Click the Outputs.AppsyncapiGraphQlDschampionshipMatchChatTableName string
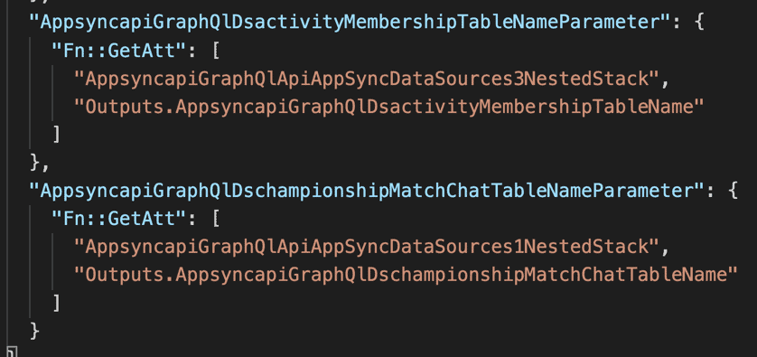 406,275
